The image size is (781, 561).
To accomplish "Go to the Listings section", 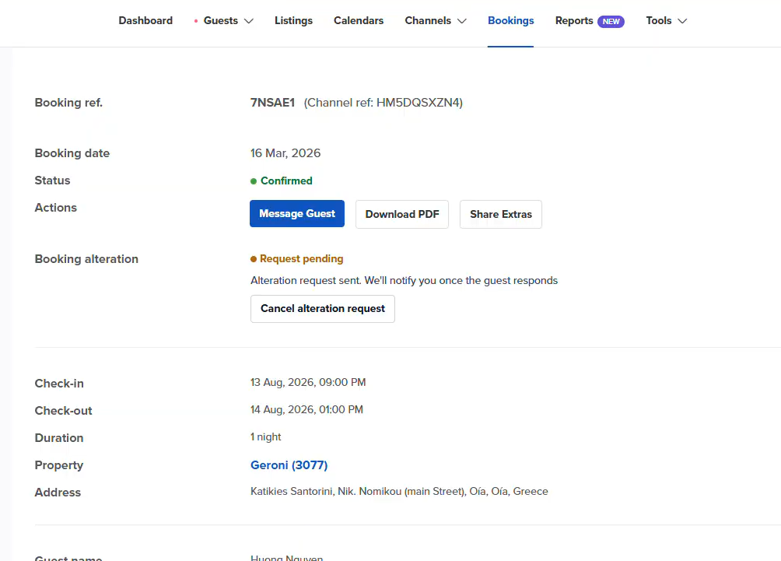I will 293,21.
